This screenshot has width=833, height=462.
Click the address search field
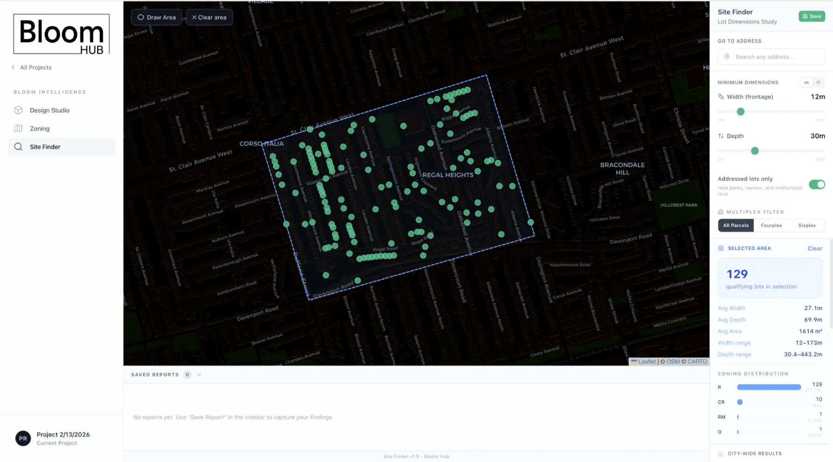(771, 56)
